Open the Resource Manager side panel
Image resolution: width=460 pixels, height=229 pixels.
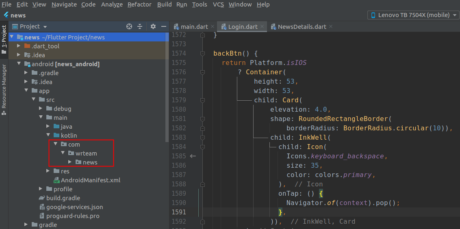4,89
